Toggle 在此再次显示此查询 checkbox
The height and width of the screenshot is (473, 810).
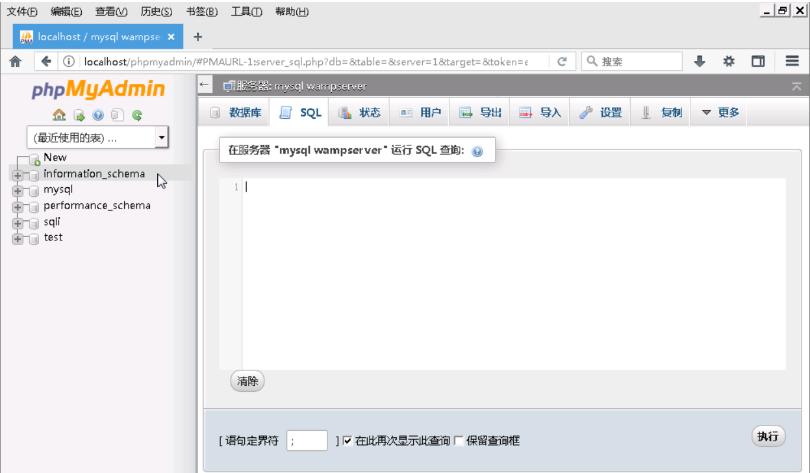pyautogui.click(x=348, y=441)
